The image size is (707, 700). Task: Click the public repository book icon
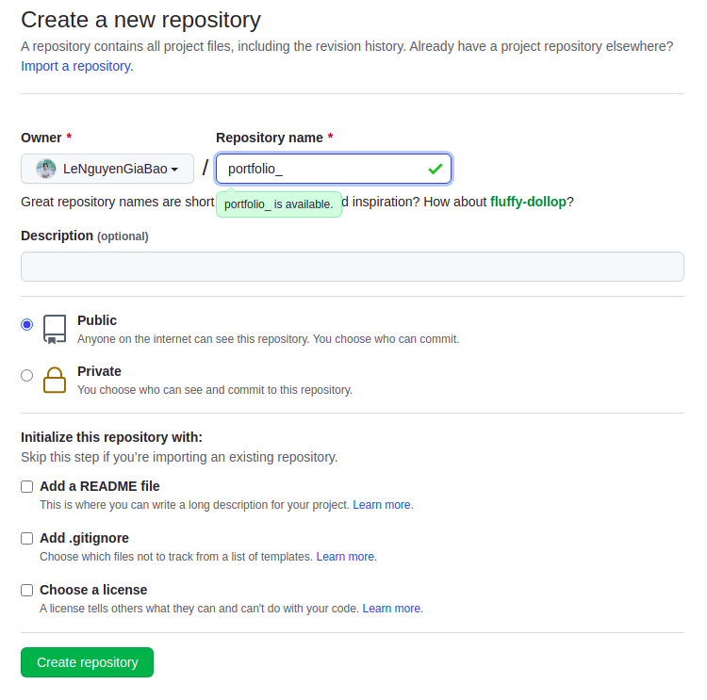coord(55,329)
